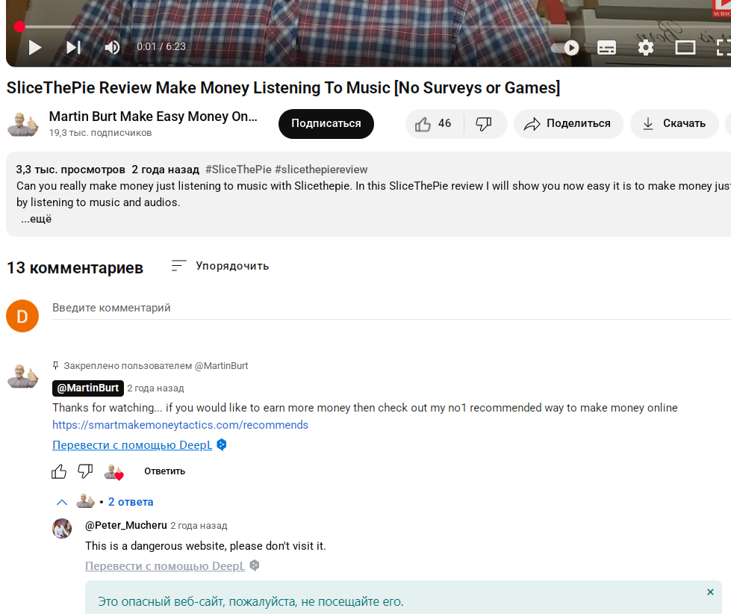Open Peter_Mucheru profile avatar
This screenshot has width=731, height=614.
tap(62, 528)
